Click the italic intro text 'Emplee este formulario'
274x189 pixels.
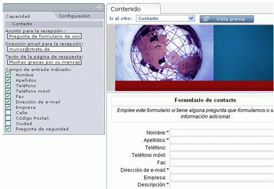[195, 113]
